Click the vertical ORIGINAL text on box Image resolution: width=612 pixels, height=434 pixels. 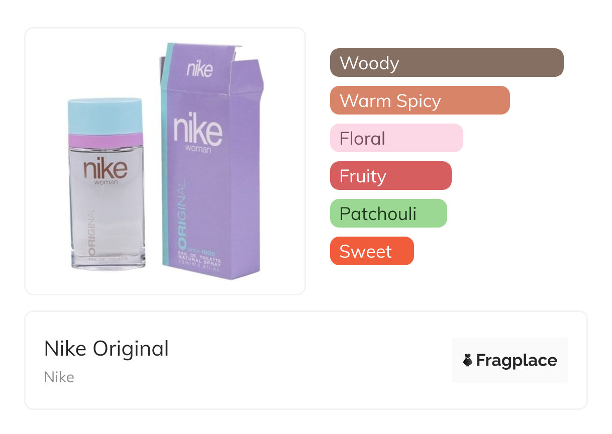[182, 210]
